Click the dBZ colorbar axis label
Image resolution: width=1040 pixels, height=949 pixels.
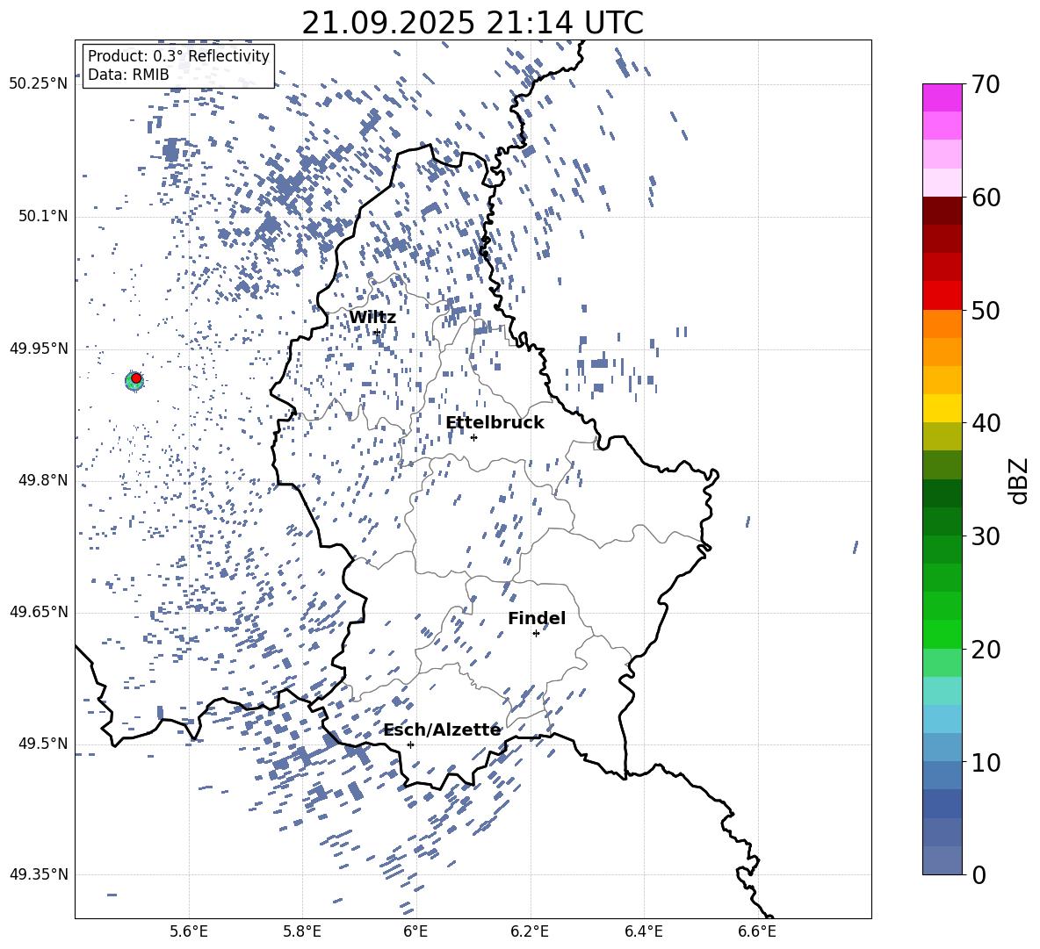click(1019, 479)
